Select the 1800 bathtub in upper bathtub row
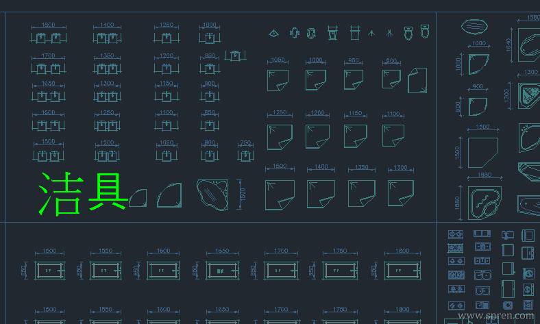Image resolution: width=540 pixels, height=324 pixels. tap(402, 271)
